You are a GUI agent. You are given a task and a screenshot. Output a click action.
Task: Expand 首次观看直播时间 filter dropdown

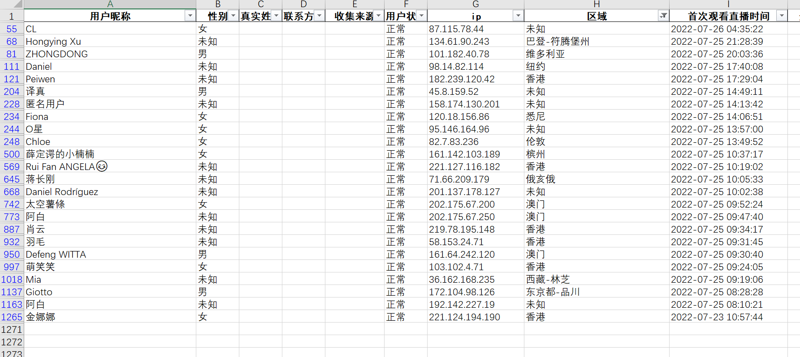[x=782, y=16]
